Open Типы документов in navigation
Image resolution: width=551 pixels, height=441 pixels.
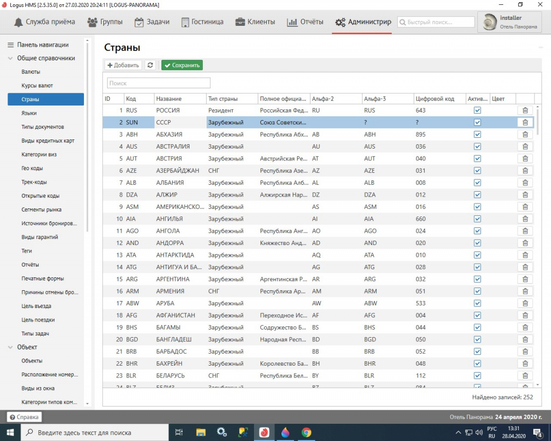(x=43, y=127)
